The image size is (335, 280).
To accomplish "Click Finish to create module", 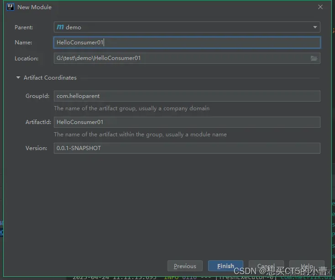I will pos(225,266).
